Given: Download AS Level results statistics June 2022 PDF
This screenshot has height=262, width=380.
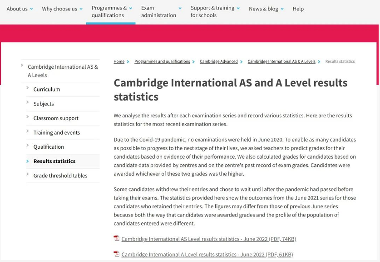Looking at the screenshot, I should 209,239.
